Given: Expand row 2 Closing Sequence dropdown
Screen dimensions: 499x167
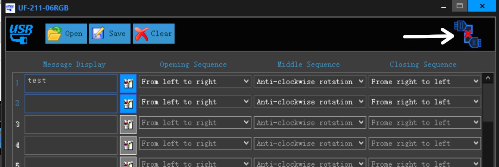Looking at the screenshot, I should pos(425,102).
